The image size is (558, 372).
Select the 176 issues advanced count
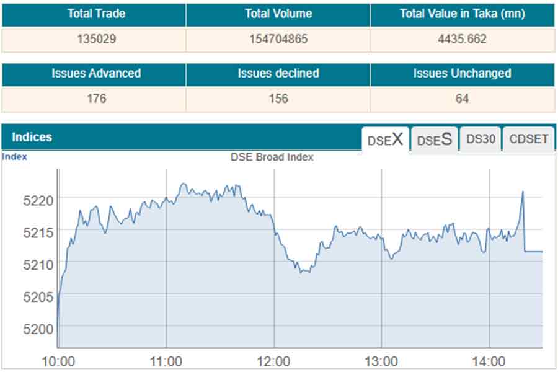point(97,99)
